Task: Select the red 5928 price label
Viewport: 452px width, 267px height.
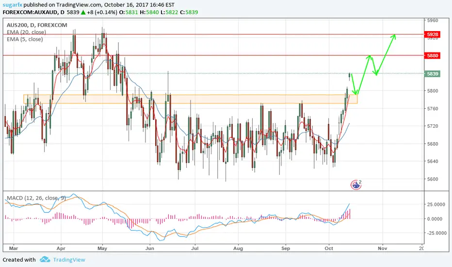Action: (x=433, y=34)
